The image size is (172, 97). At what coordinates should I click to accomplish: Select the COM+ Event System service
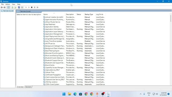[x=74, y=84]
